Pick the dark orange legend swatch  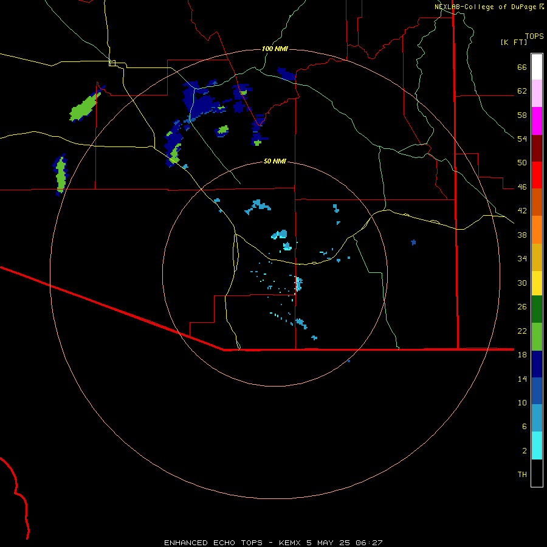(537, 202)
